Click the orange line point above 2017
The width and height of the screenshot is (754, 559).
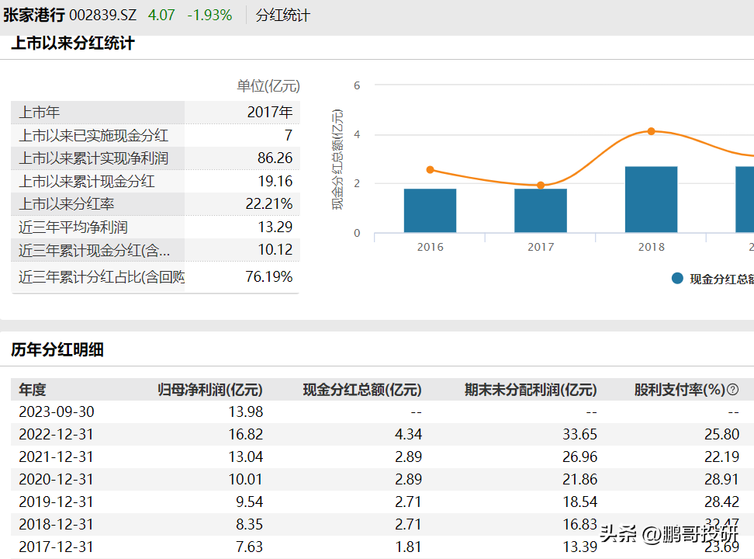541,186
